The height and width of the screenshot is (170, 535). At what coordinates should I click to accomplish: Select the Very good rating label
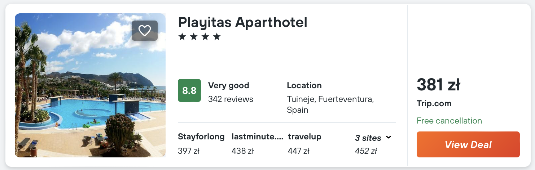pos(229,86)
